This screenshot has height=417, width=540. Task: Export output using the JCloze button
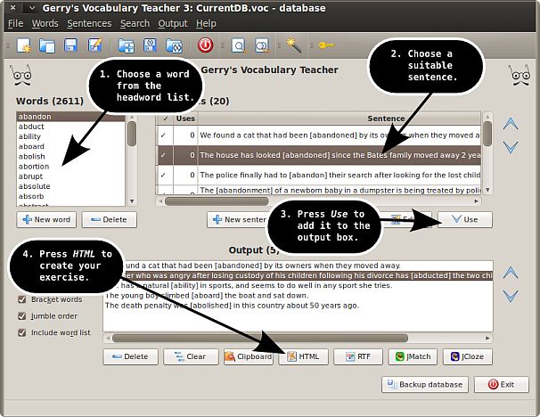467,356
